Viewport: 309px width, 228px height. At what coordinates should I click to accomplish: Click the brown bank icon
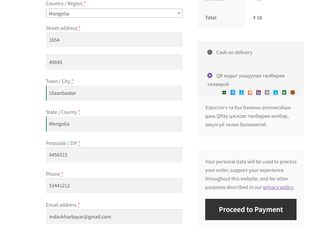[x=293, y=93]
